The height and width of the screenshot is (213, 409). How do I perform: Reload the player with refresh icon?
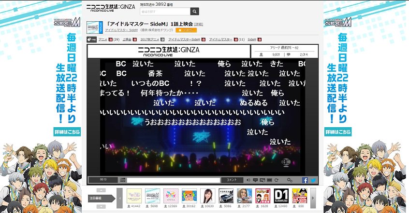coord(277,180)
